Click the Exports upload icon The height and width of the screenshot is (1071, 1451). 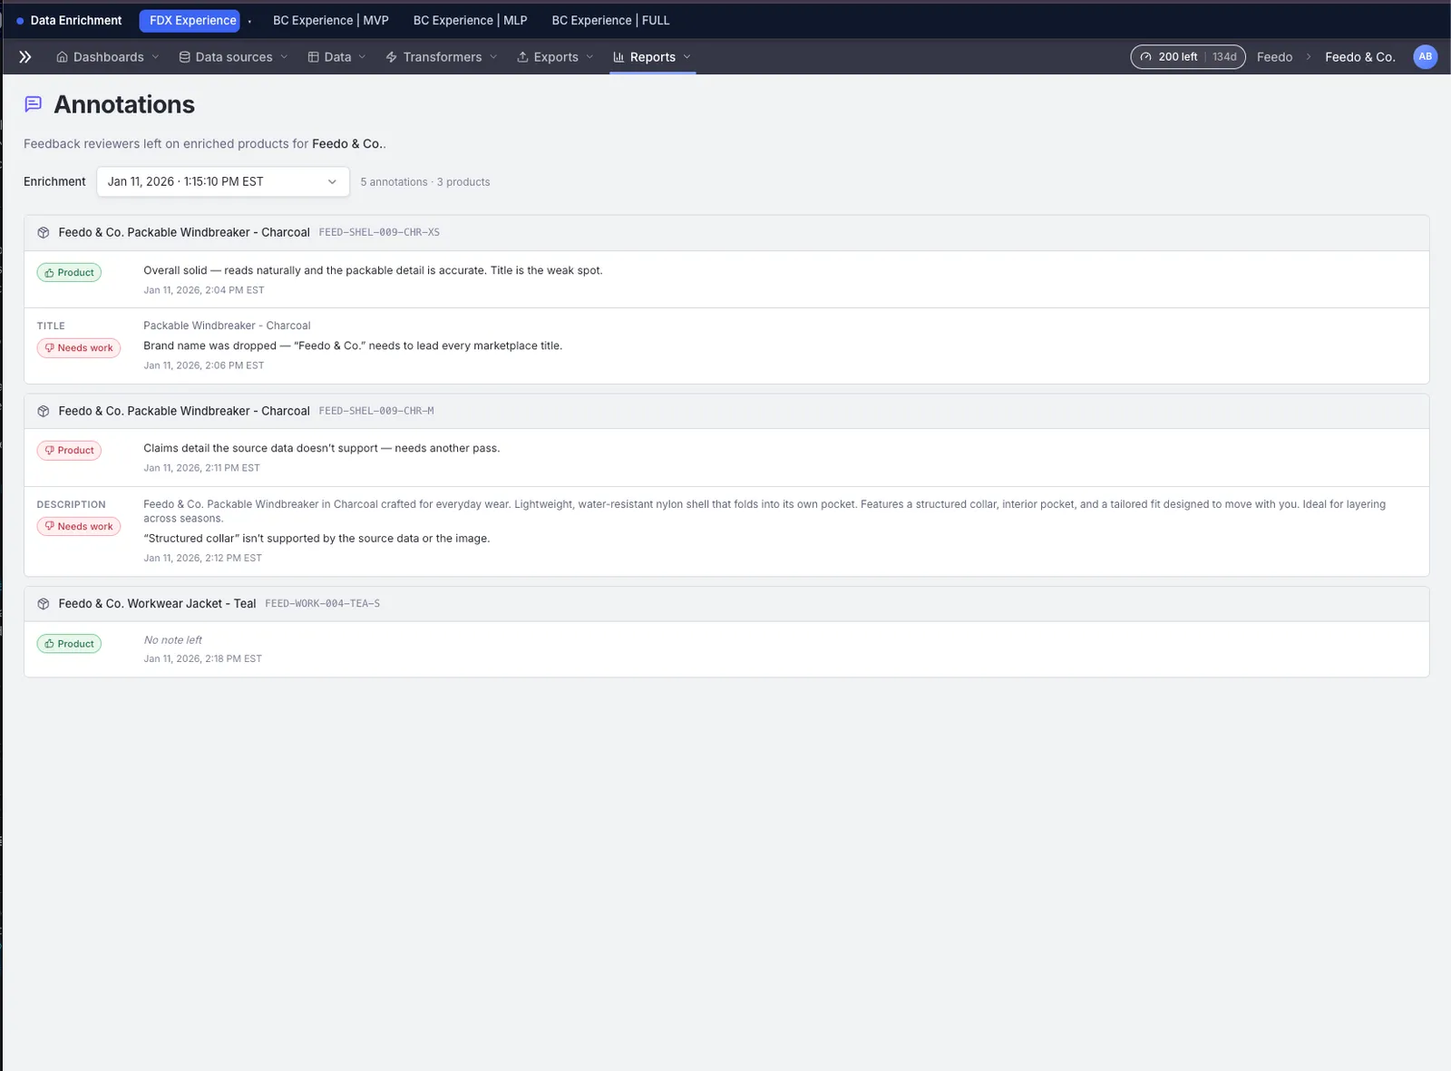[522, 56]
